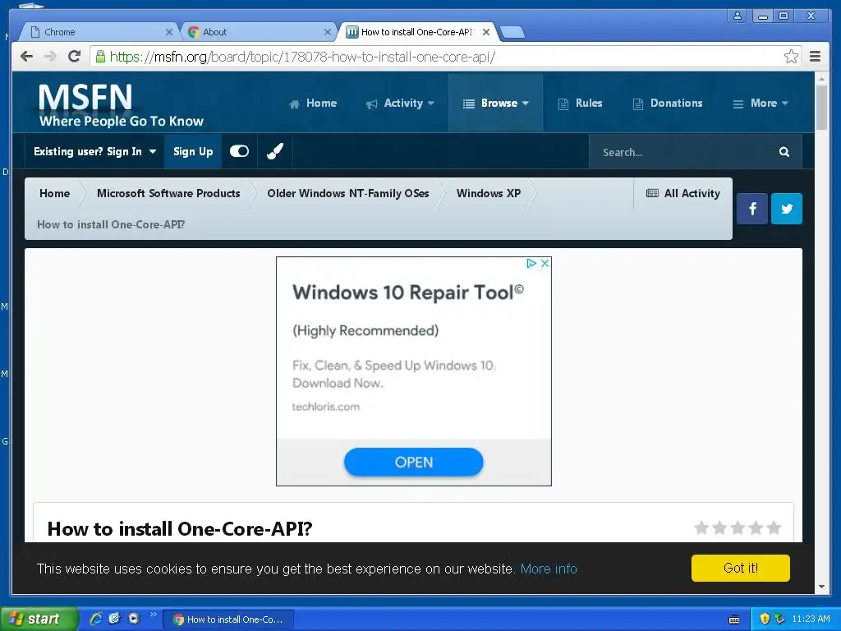Screen dimensions: 841x631
Task: Open the theme paintbrush icon
Action: point(275,151)
